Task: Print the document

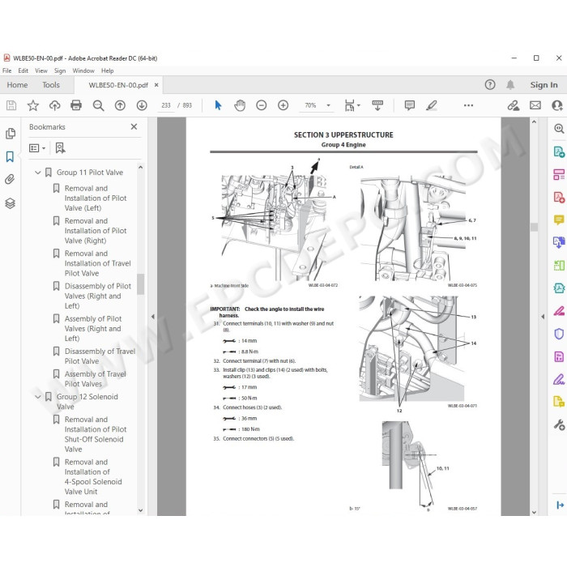Action: 76,105
